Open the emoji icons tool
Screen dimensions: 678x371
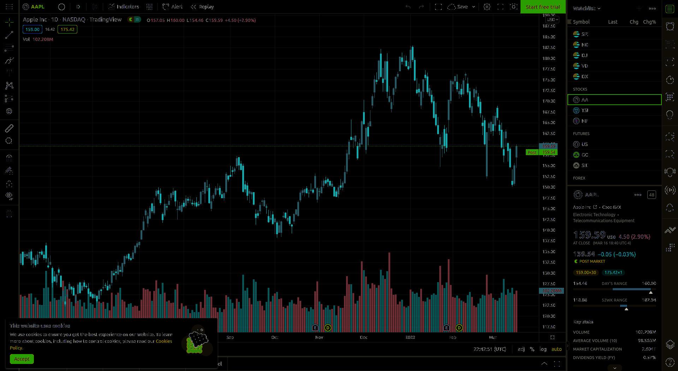tap(9, 111)
